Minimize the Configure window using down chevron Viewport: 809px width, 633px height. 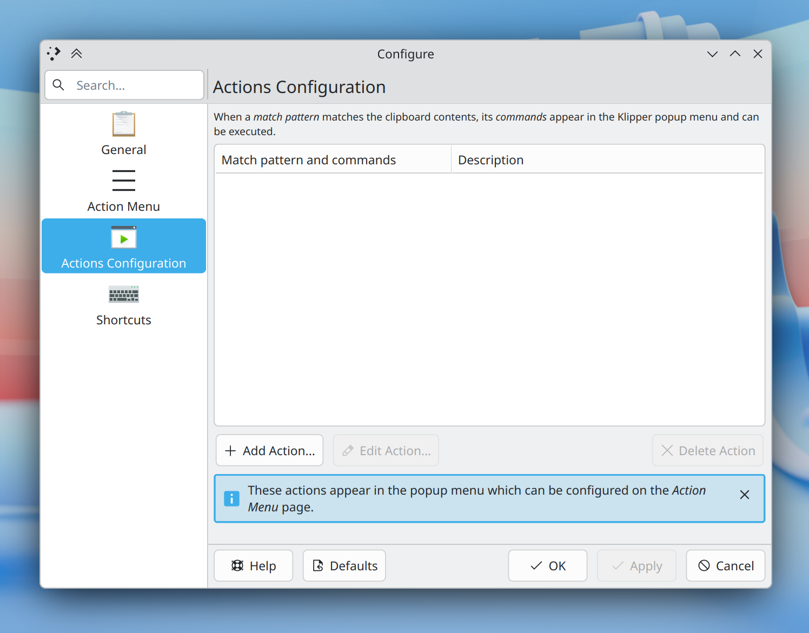click(712, 54)
